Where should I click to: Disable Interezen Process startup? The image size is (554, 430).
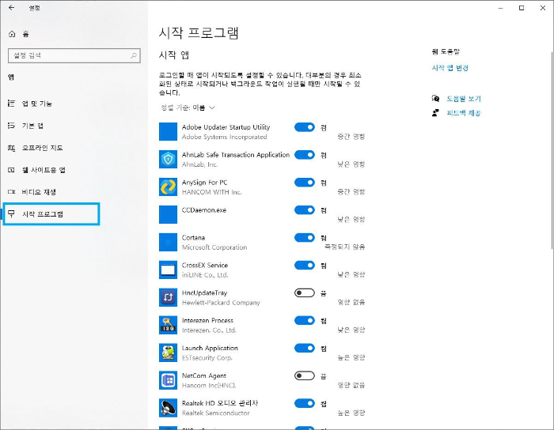(x=305, y=321)
